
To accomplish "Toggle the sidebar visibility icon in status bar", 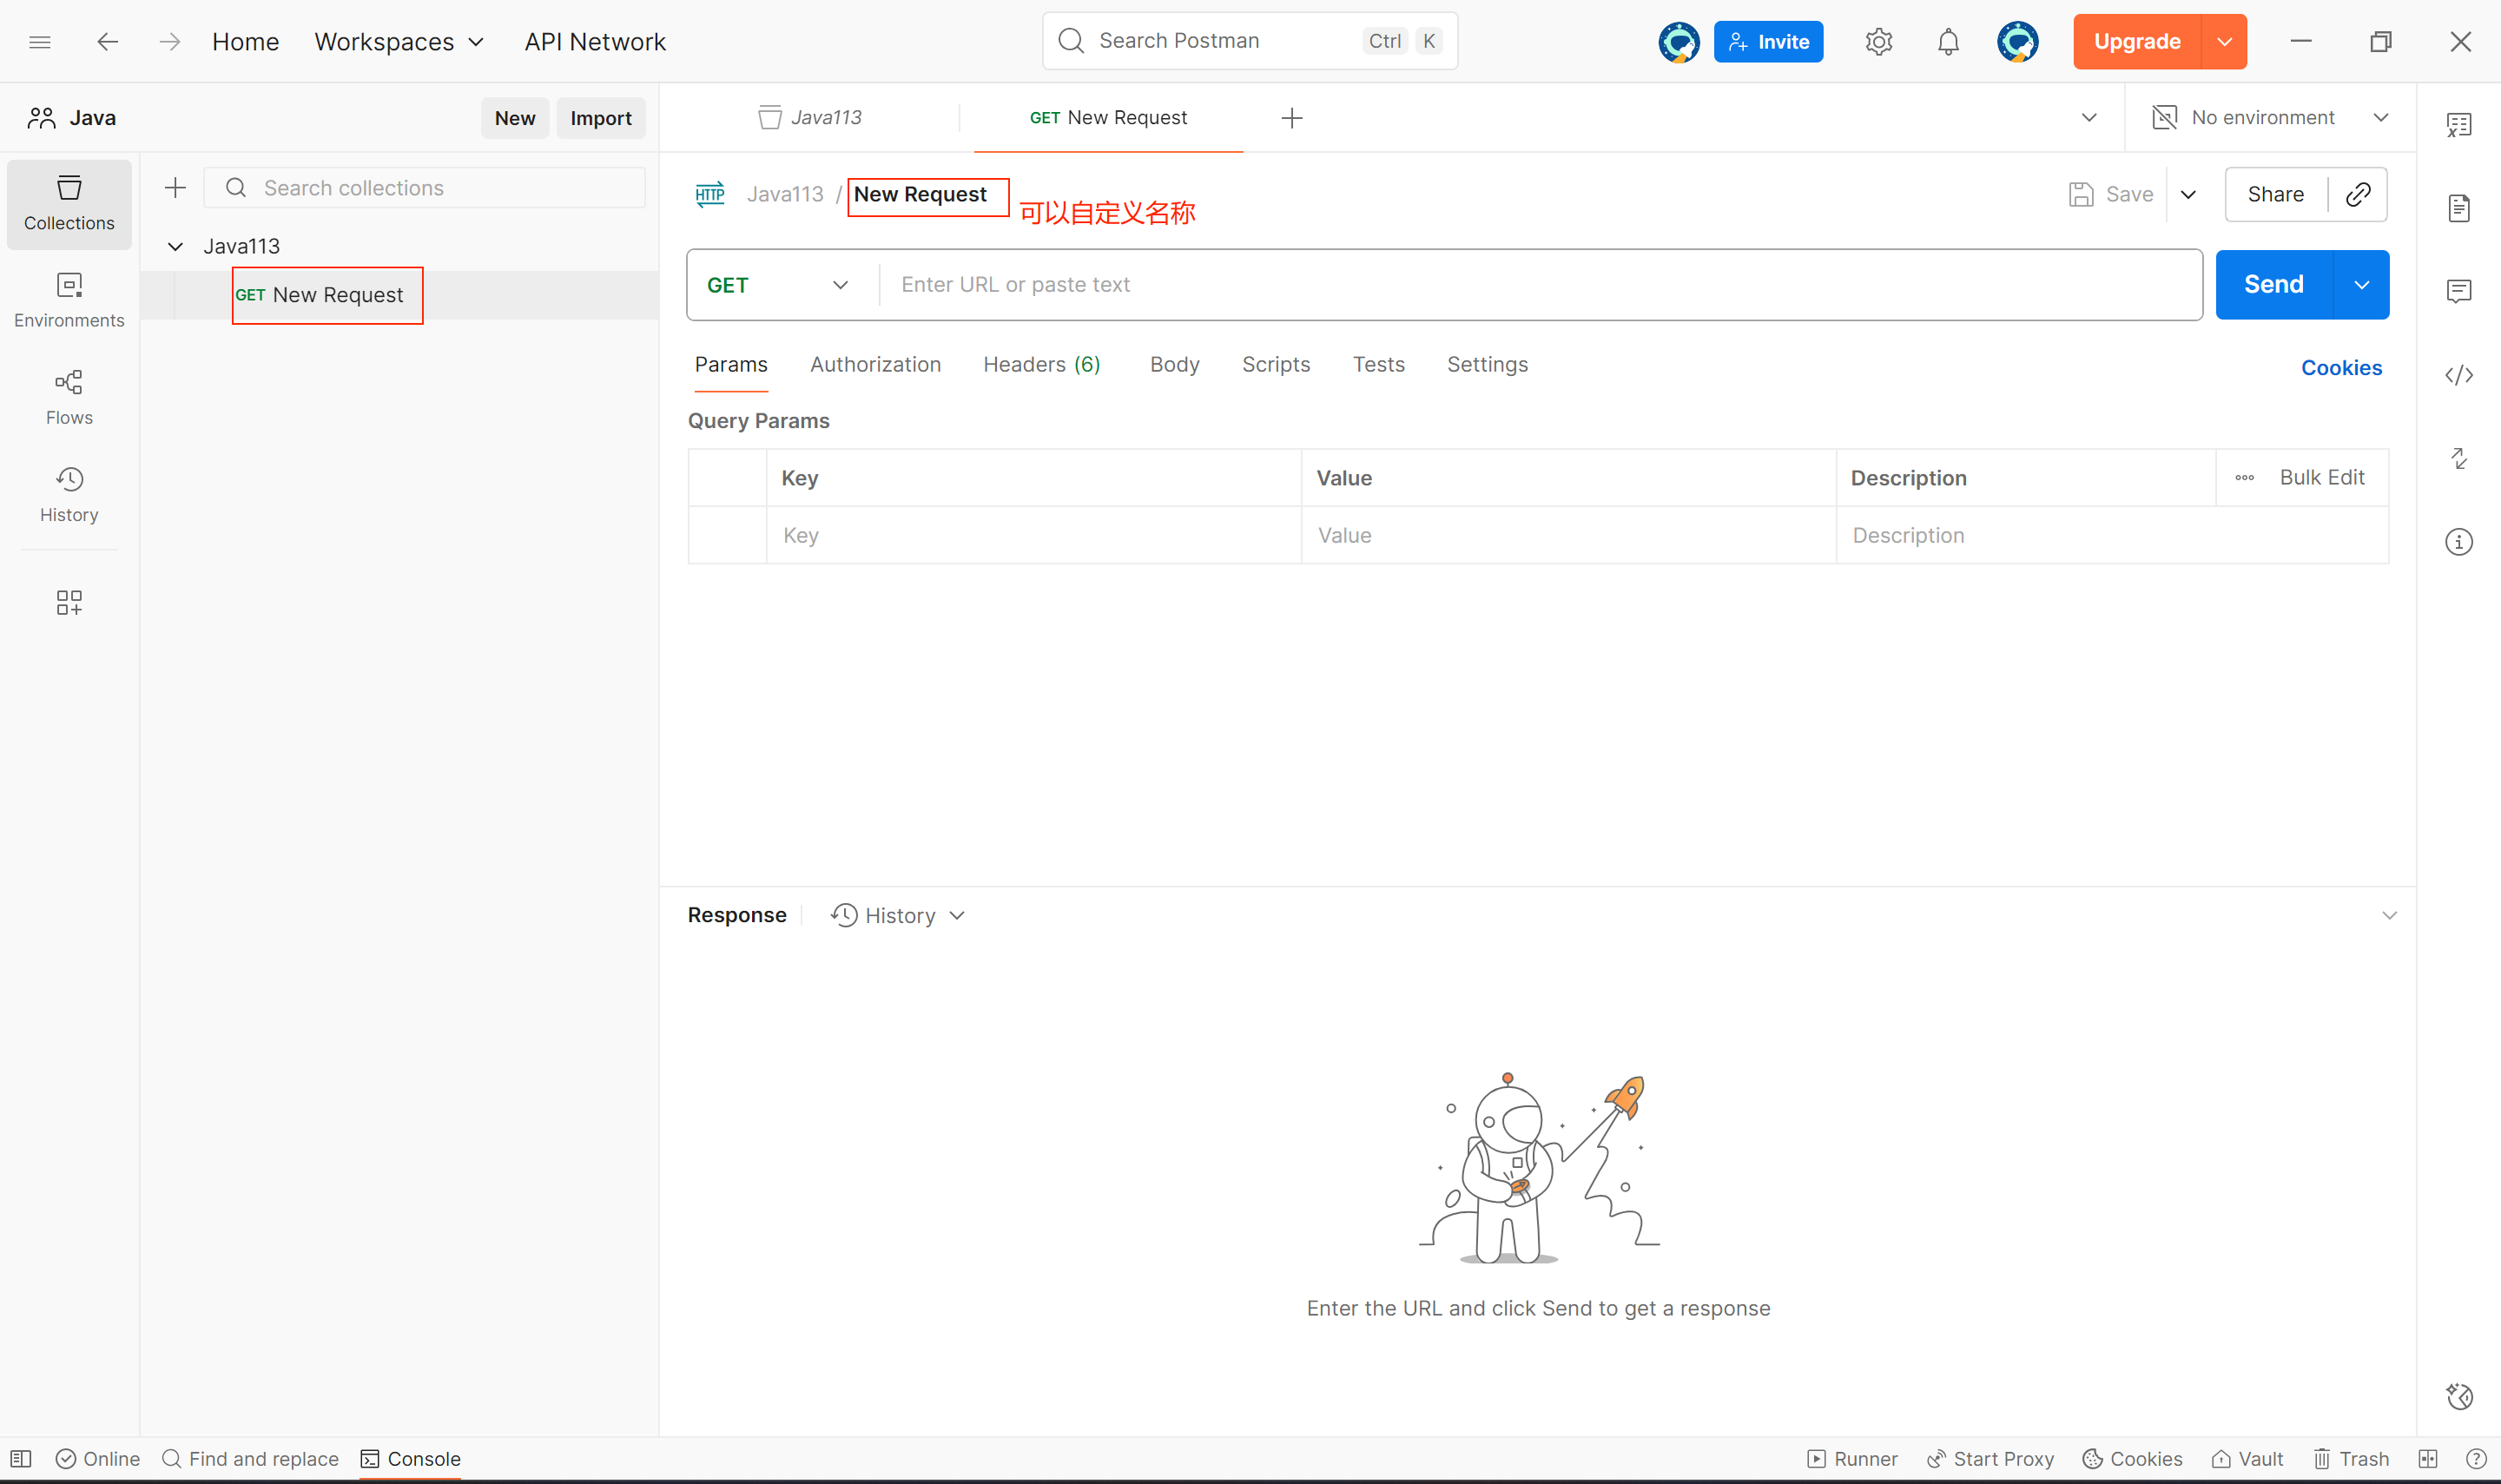I will click(21, 1458).
